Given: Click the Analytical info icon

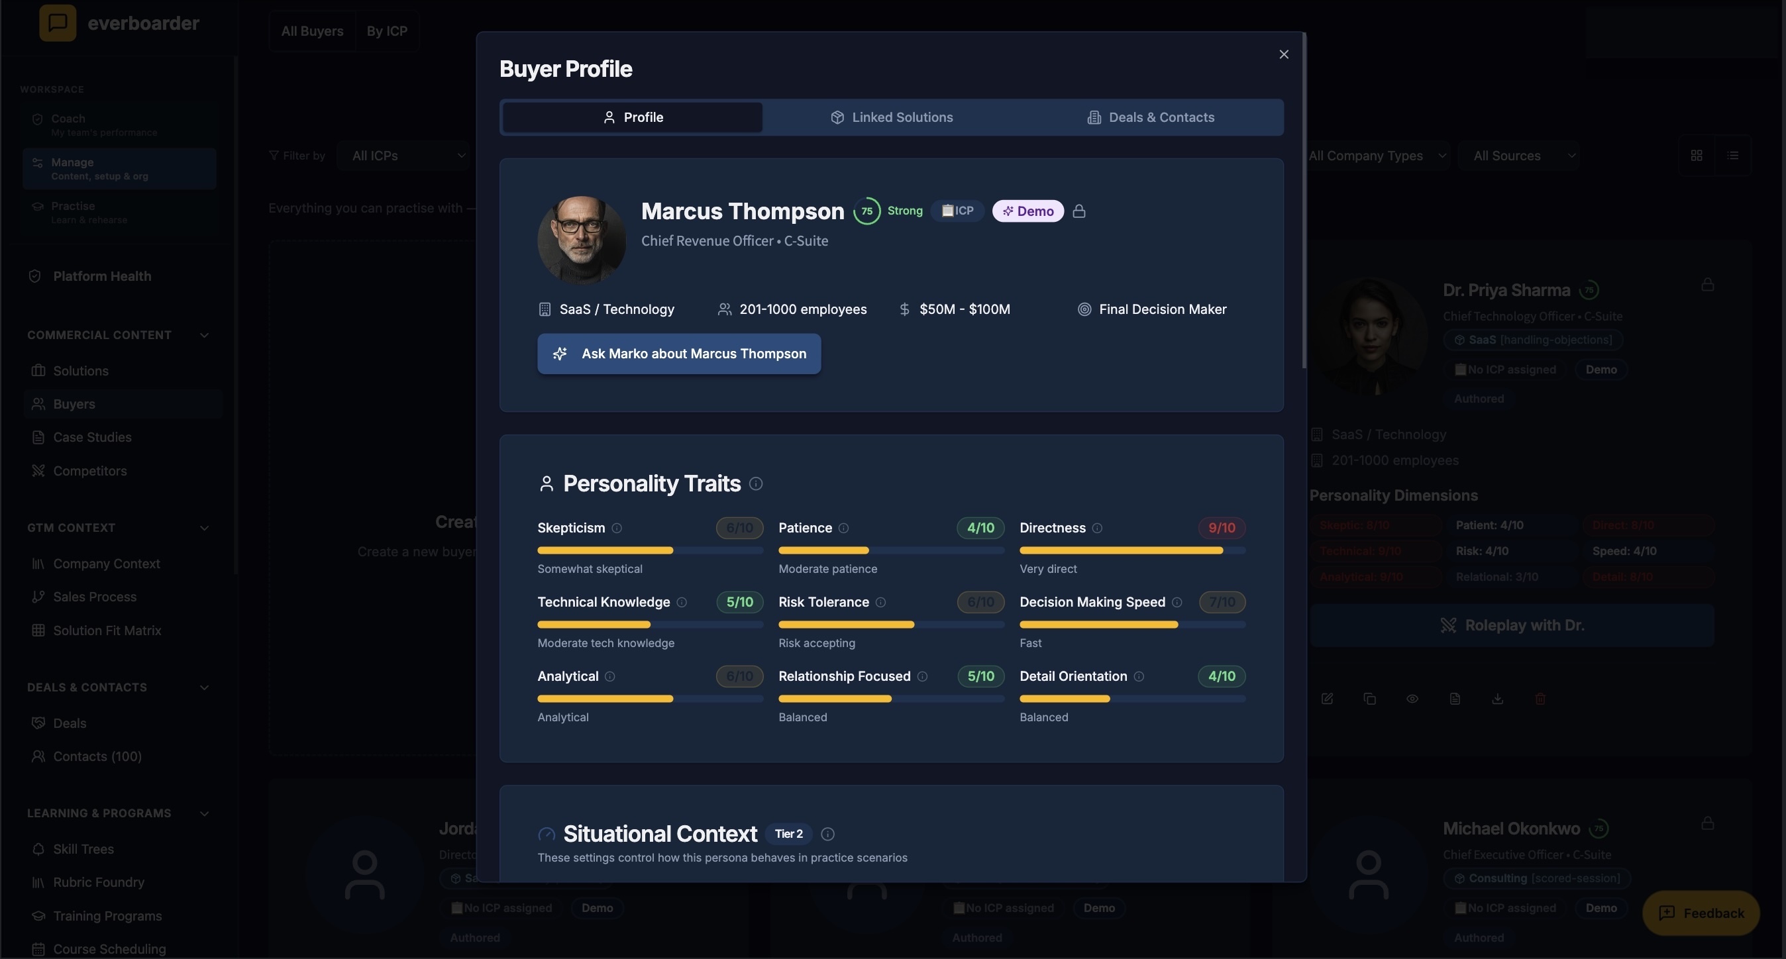Looking at the screenshot, I should coord(609,676).
